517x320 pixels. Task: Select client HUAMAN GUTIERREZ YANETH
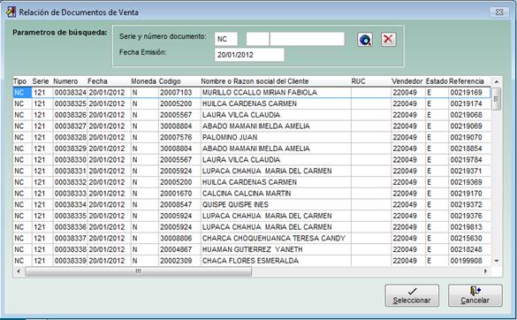(x=252, y=249)
